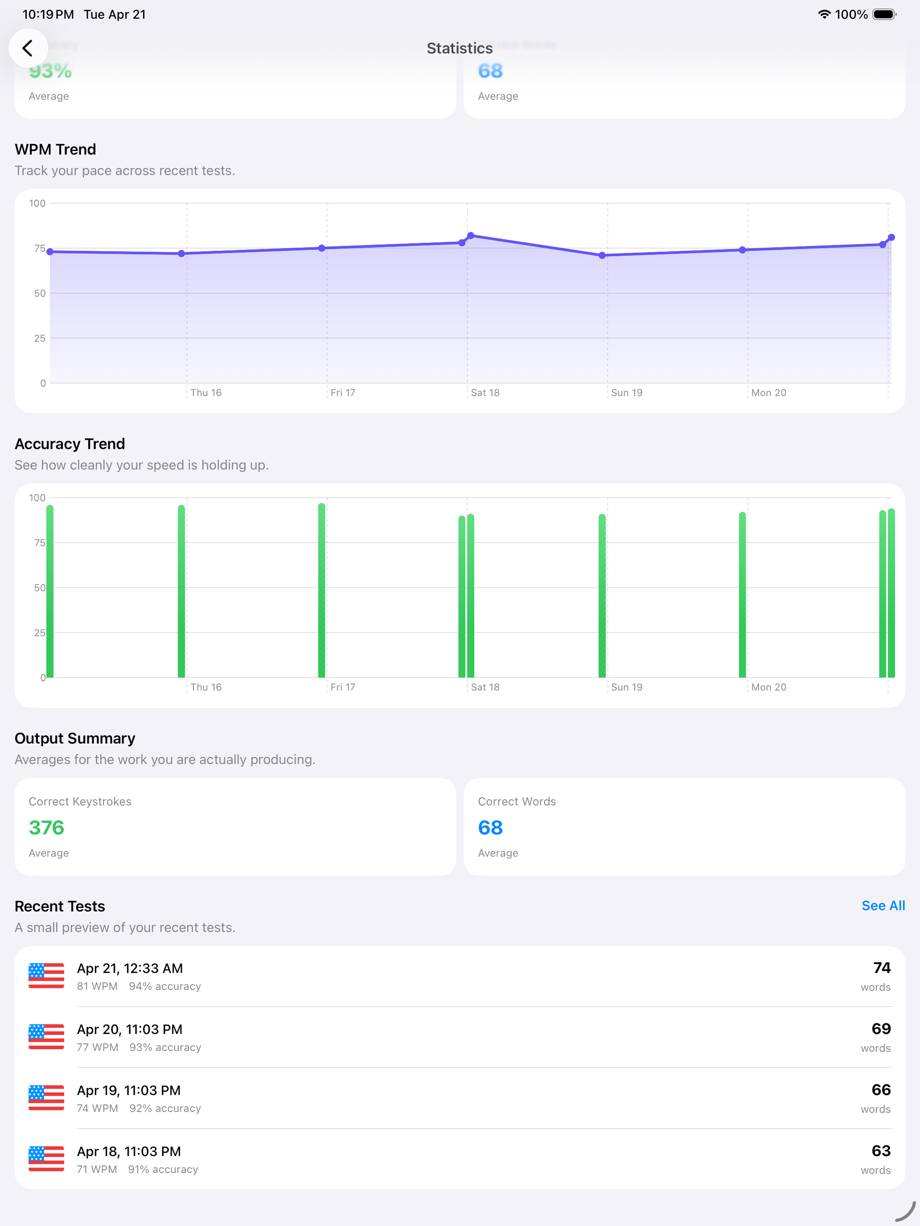Click the status bar time 10:19 PM
Image resolution: width=920 pixels, height=1226 pixels.
click(x=48, y=14)
